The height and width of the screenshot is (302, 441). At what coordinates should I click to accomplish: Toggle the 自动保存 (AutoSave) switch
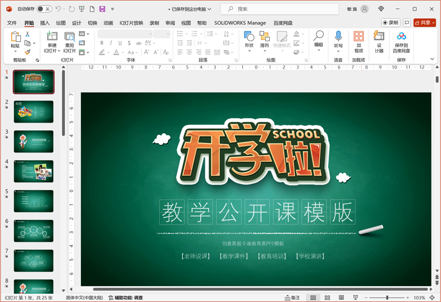click(x=43, y=9)
